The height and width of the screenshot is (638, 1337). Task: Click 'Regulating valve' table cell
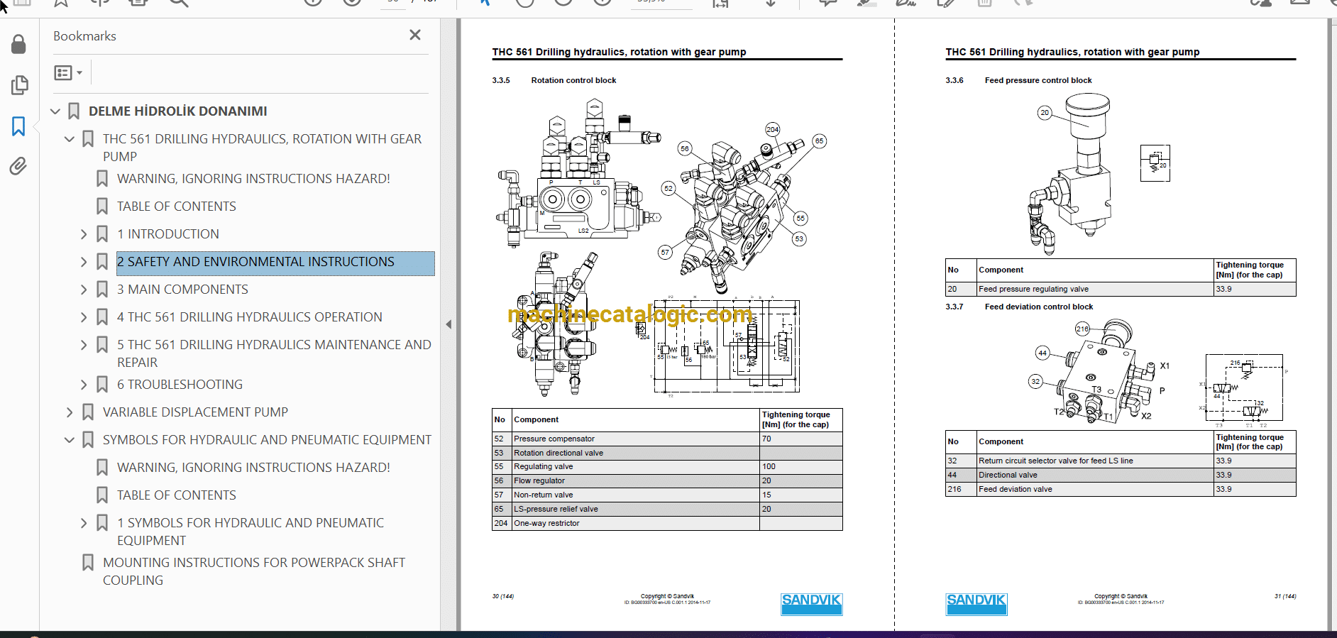(x=635, y=466)
